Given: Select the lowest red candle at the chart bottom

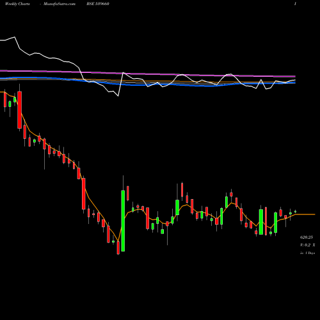Looking at the screenshot, I should (x=118, y=248).
